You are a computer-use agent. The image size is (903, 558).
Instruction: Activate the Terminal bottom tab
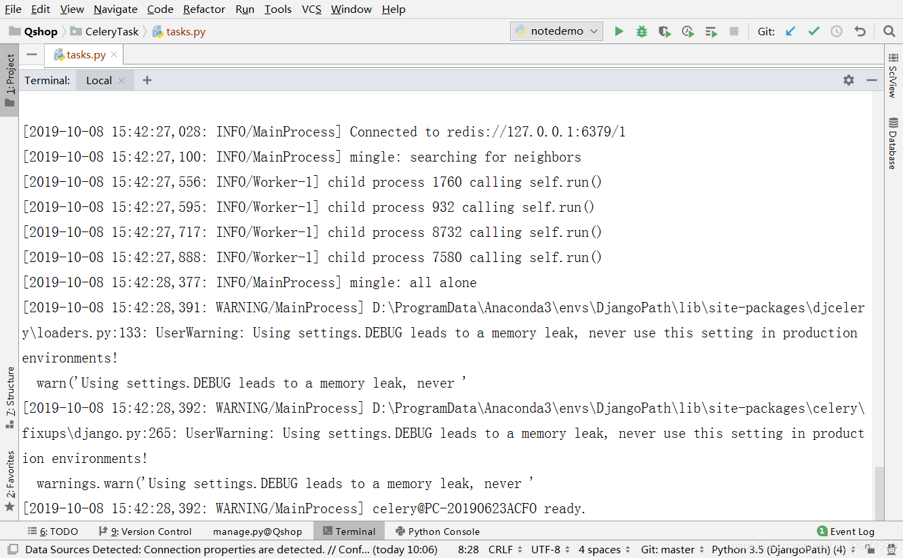tap(349, 532)
